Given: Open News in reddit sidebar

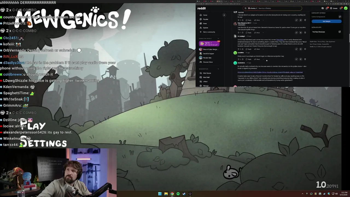Looking at the screenshot, I should 205,24.
